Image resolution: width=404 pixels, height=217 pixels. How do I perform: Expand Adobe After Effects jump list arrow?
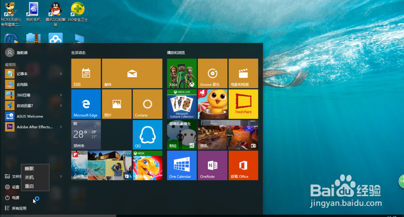[61, 127]
